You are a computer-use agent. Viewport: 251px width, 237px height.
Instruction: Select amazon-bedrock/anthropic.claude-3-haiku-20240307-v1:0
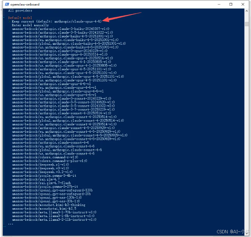click(x=61, y=29)
